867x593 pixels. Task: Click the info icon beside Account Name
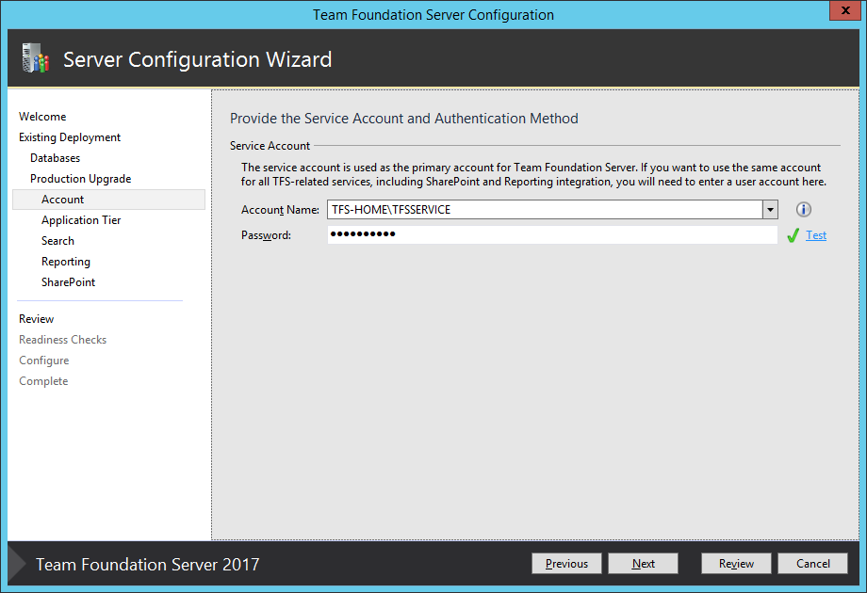point(804,209)
